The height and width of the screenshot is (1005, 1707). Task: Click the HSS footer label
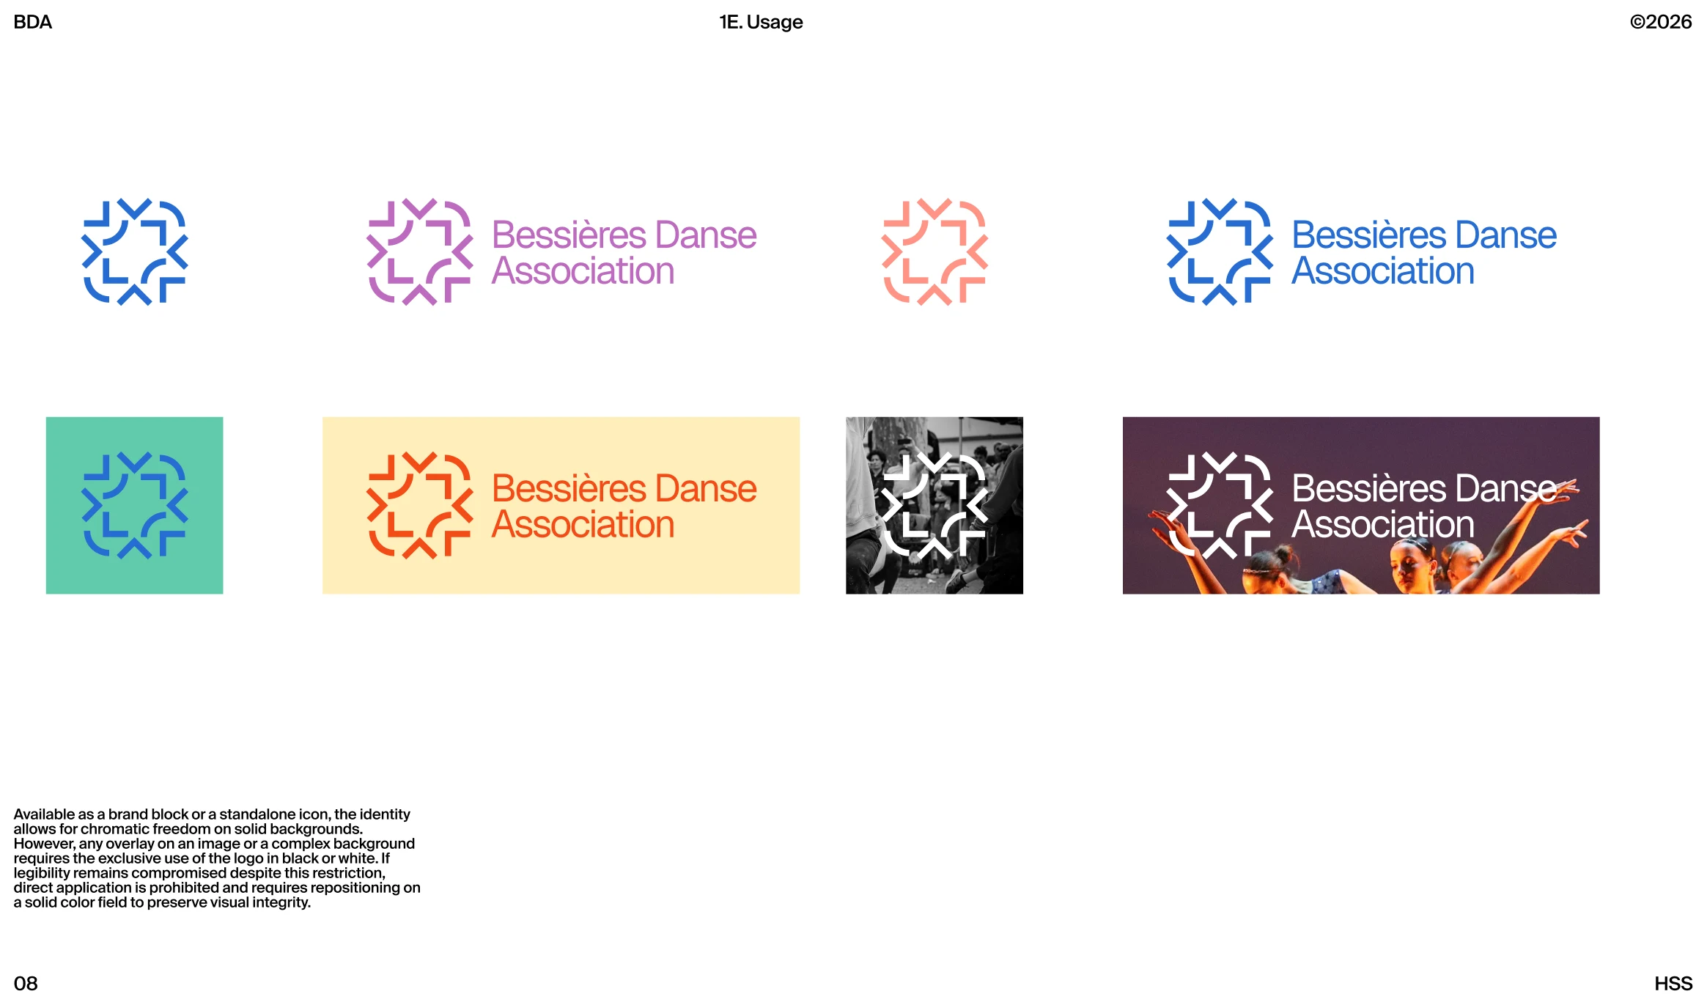pyautogui.click(x=1673, y=983)
